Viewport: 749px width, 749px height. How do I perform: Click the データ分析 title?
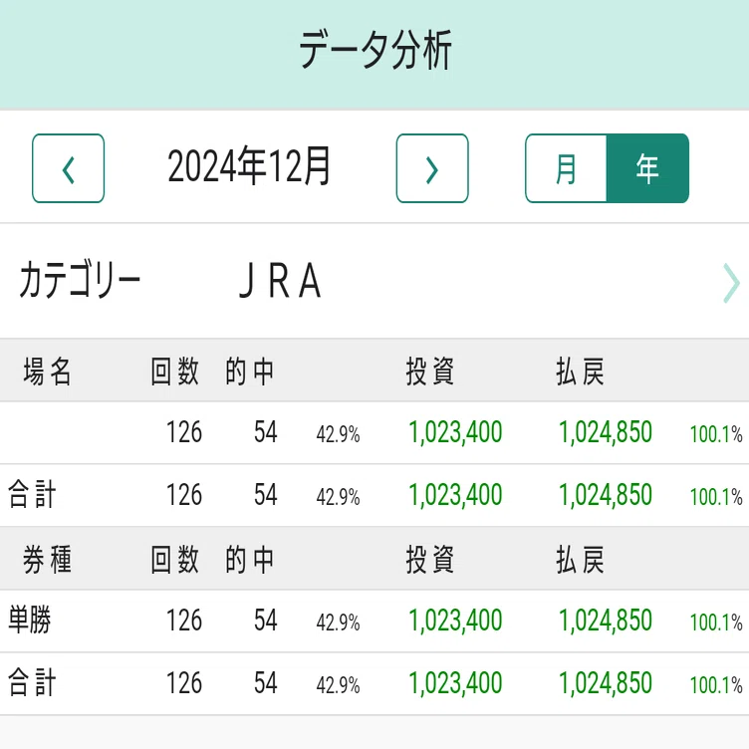point(374,50)
